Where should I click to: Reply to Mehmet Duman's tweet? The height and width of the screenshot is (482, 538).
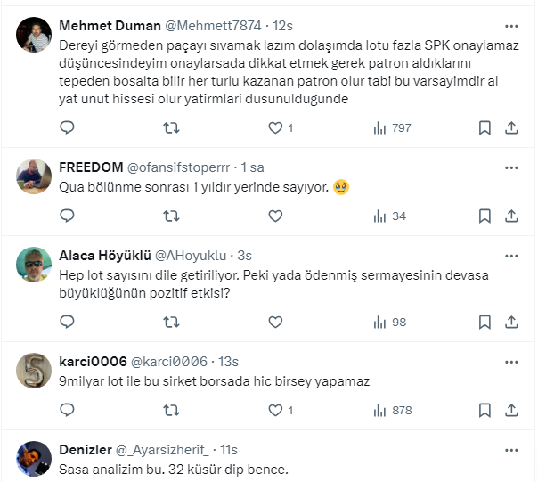pos(67,127)
